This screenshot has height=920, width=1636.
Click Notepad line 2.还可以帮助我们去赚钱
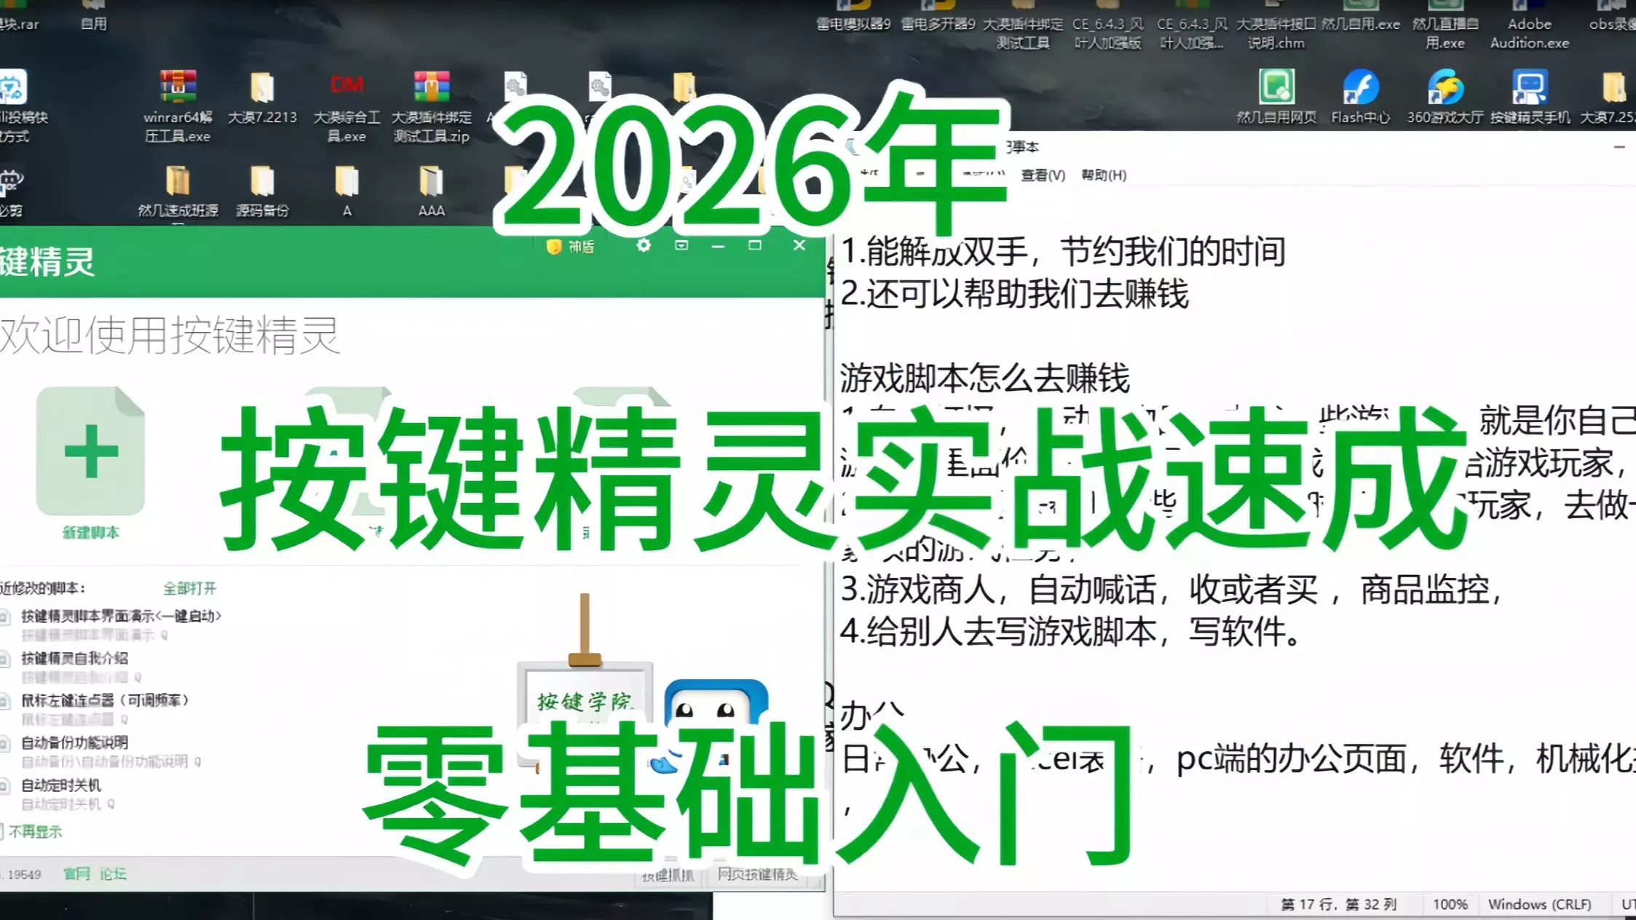pyautogui.click(x=1014, y=293)
